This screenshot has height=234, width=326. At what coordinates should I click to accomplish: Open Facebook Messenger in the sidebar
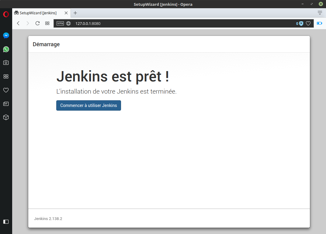click(x=6, y=36)
